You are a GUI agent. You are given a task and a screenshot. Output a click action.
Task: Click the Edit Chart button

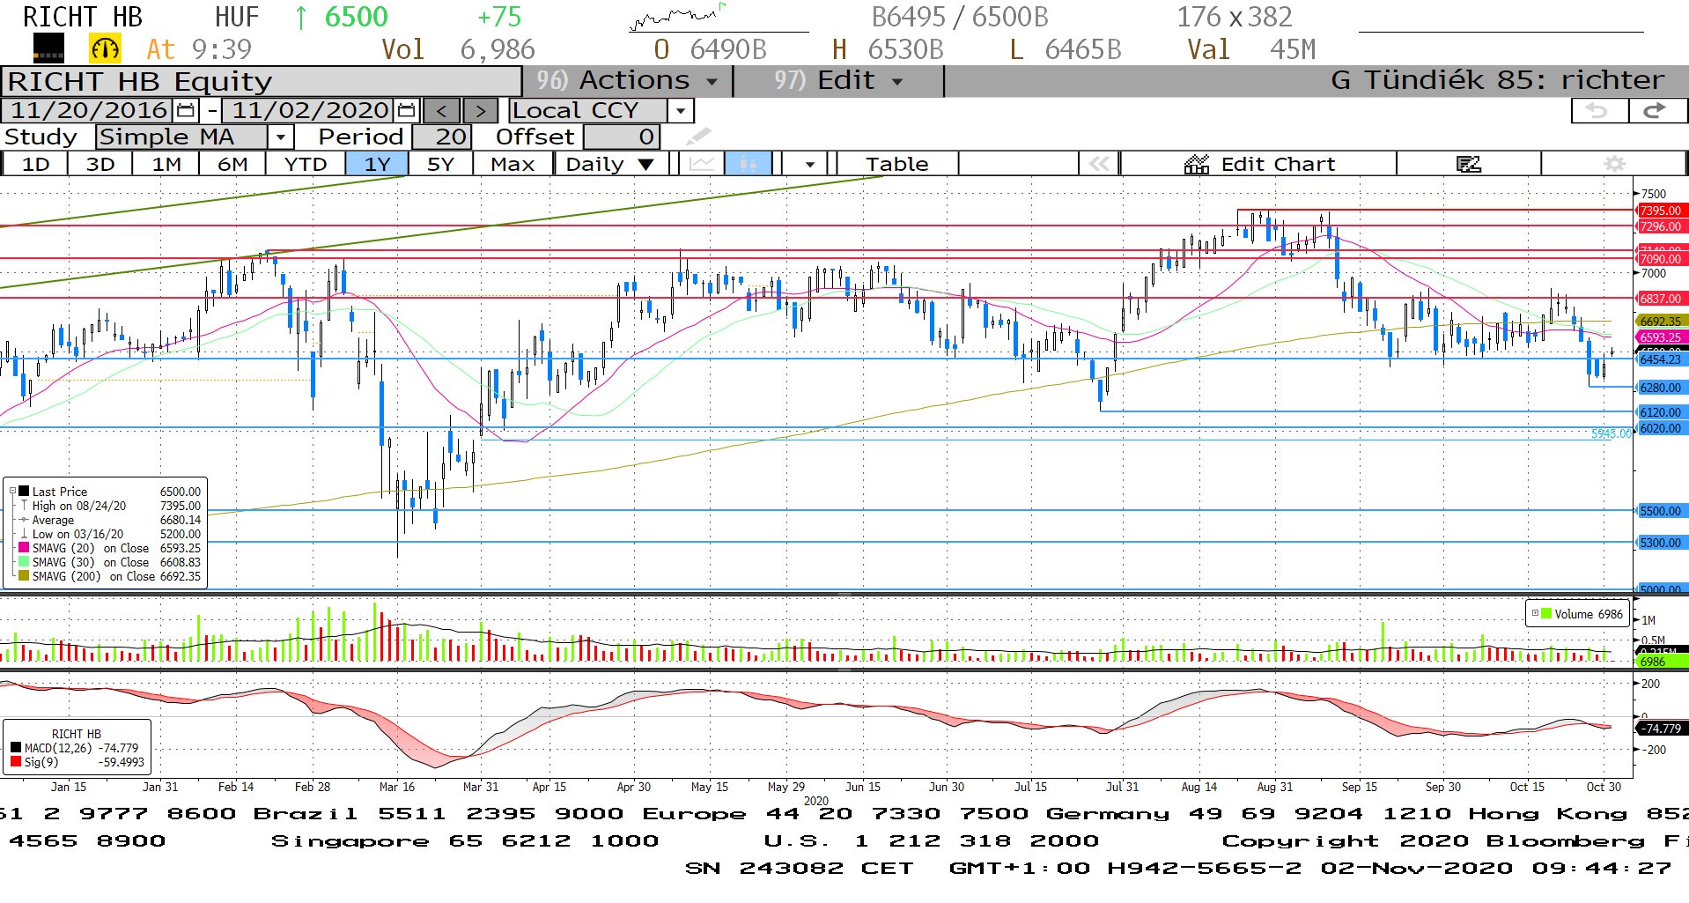(x=1259, y=164)
